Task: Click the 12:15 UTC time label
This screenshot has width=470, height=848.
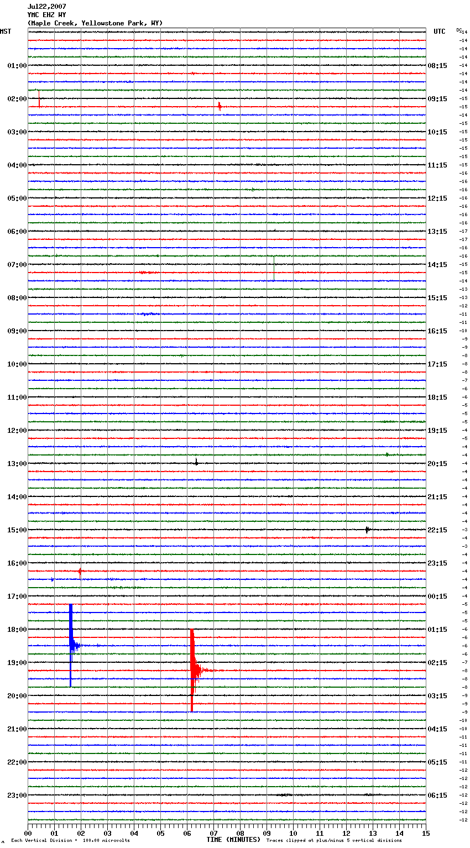Action: coord(437,198)
